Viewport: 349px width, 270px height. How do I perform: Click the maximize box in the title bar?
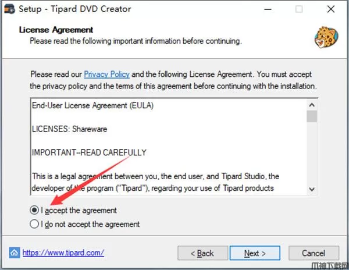click(299, 9)
